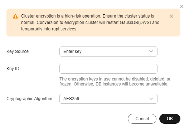Focus the Key ID text field

pyautogui.click(x=108, y=69)
